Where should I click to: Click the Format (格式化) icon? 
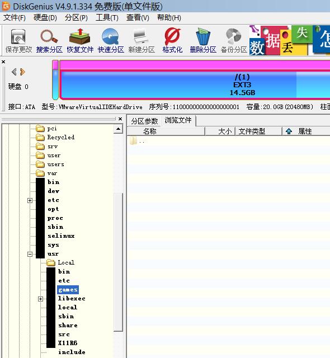[x=172, y=41]
